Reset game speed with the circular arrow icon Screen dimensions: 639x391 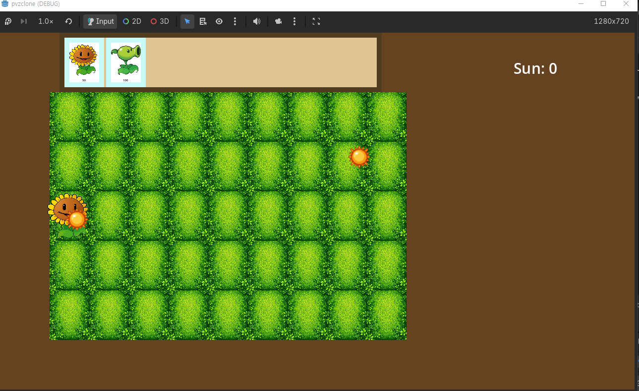[x=69, y=21]
